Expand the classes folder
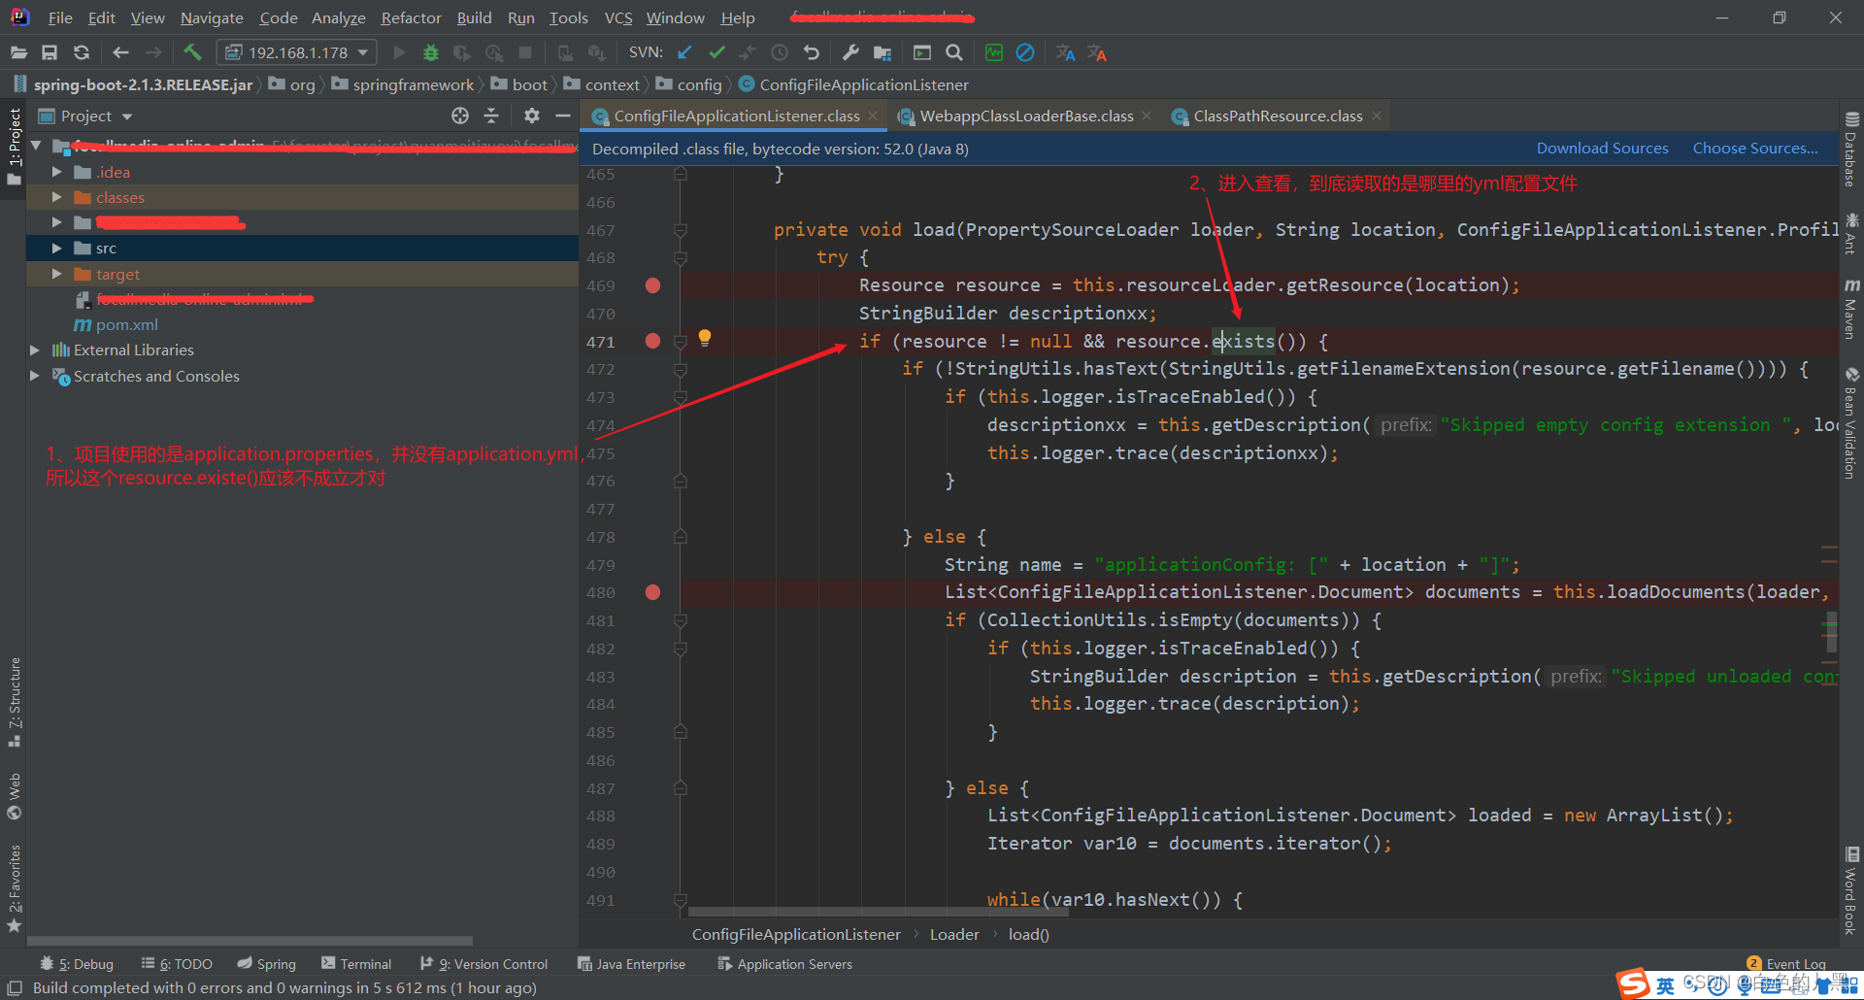The height and width of the screenshot is (1000, 1864). tap(57, 197)
